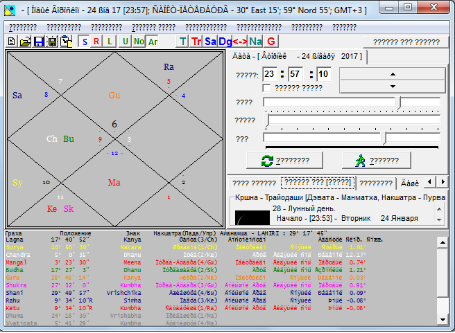Click the white Ch planet label in the chart
The height and width of the screenshot is (333, 455).
(52, 139)
